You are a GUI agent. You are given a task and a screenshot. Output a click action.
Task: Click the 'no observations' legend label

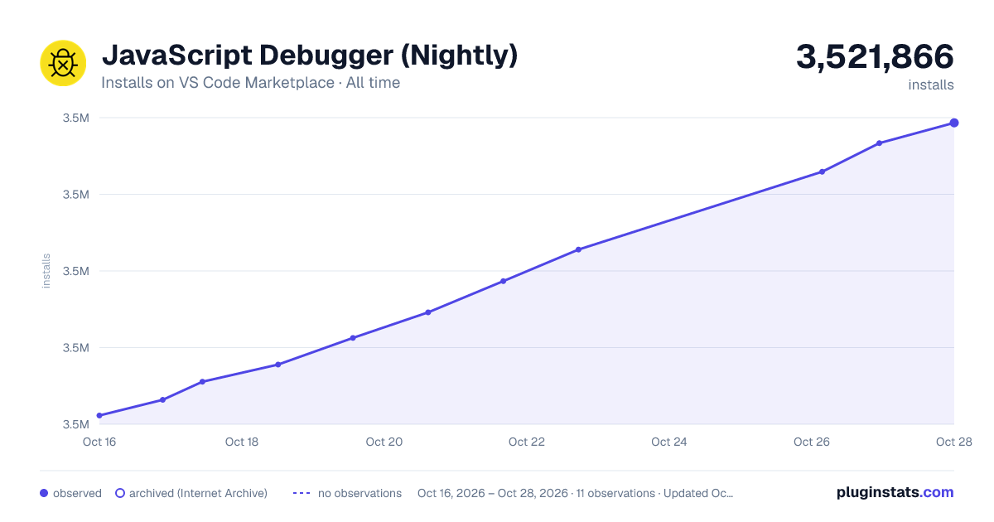pos(359,493)
